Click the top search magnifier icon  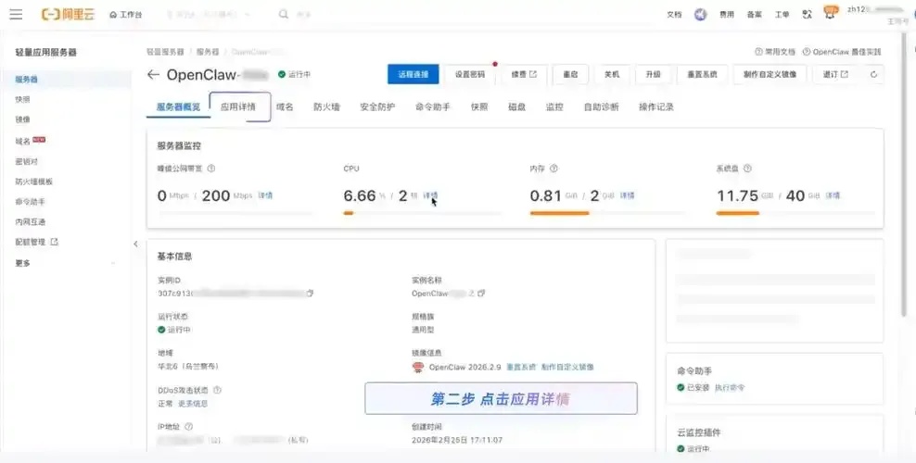click(x=284, y=14)
